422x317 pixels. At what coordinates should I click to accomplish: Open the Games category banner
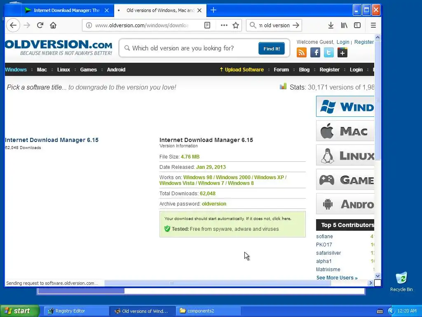[345, 179]
